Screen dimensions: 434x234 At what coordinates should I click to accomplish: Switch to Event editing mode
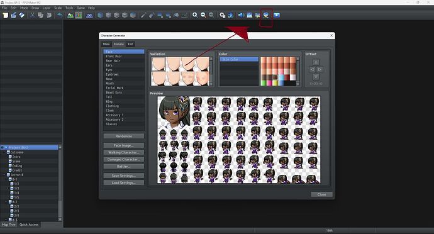pos(79,15)
